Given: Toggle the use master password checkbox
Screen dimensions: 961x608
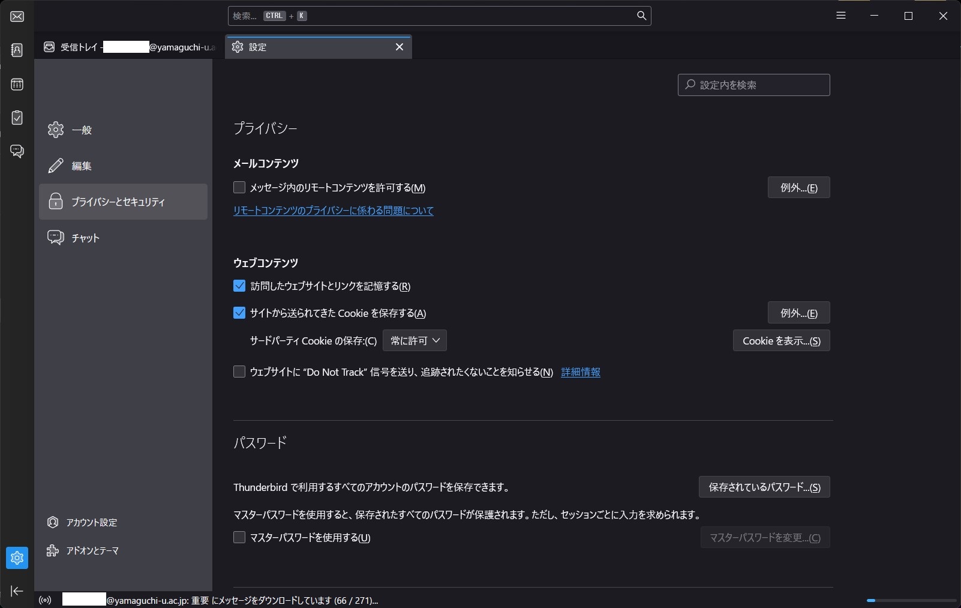Looking at the screenshot, I should click(239, 537).
